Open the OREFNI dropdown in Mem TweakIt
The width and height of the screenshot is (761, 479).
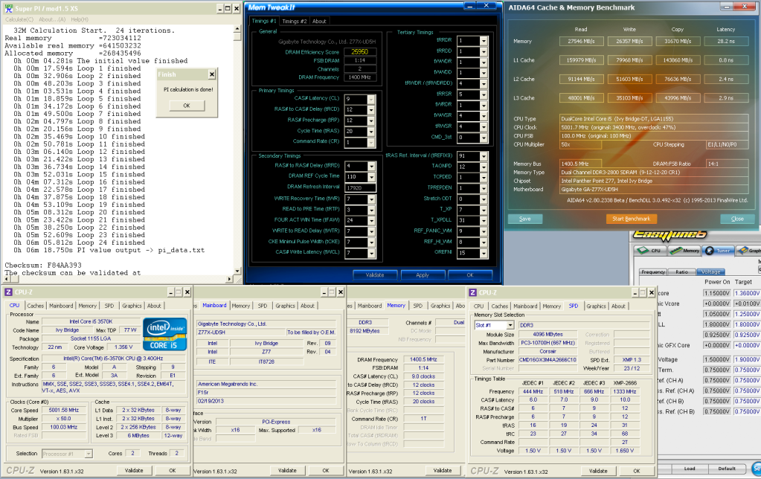click(484, 253)
